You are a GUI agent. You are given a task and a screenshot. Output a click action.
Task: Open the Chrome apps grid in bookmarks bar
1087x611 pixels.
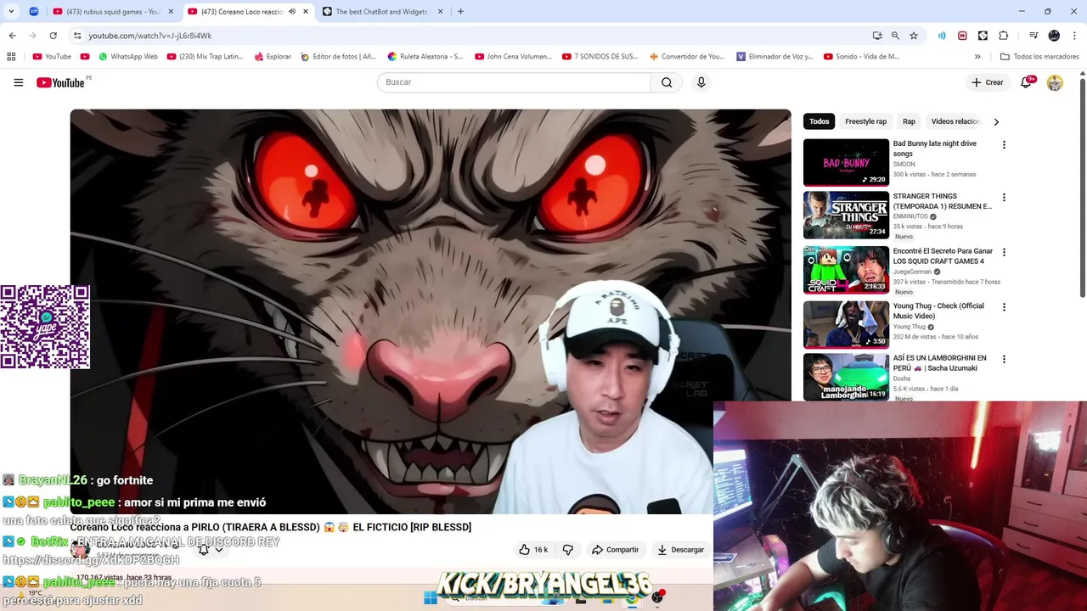click(11, 57)
